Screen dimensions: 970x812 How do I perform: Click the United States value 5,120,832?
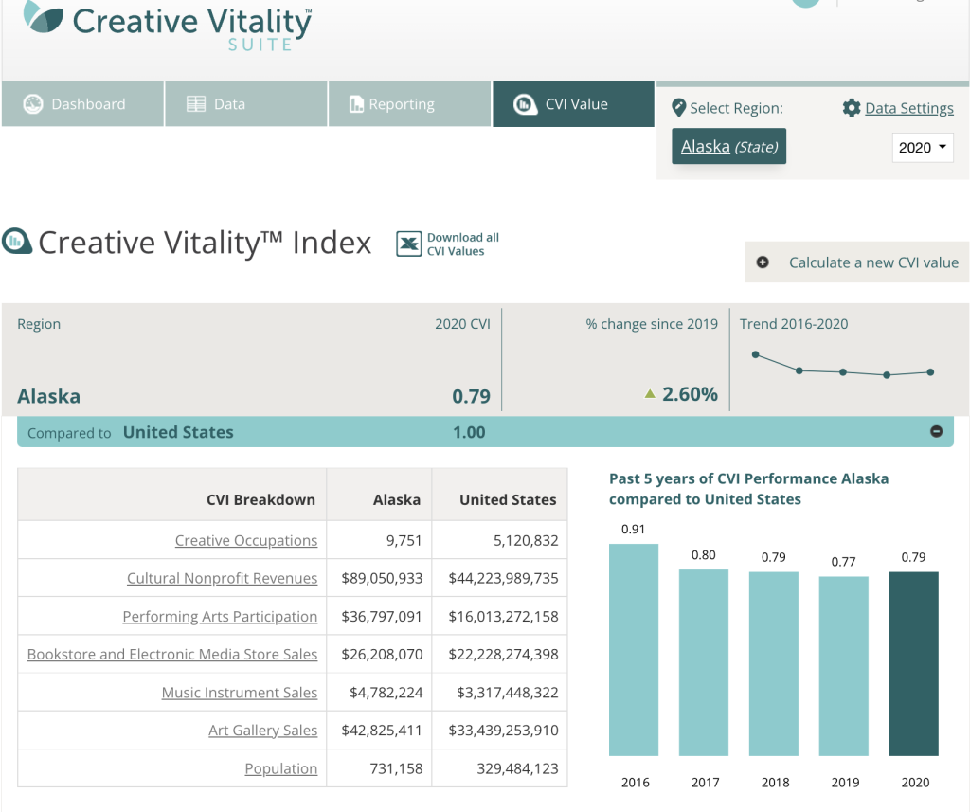pyautogui.click(x=526, y=540)
